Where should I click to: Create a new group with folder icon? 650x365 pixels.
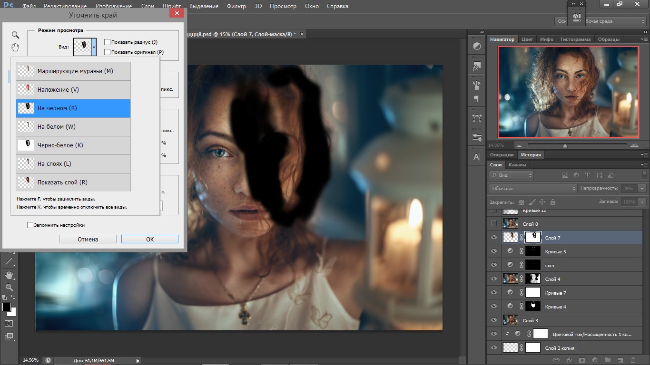tap(607, 360)
